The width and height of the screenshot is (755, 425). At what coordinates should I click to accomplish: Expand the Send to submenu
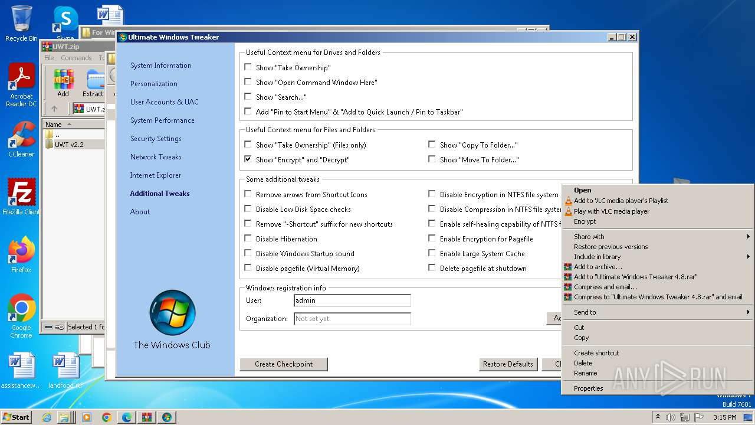[x=657, y=312]
